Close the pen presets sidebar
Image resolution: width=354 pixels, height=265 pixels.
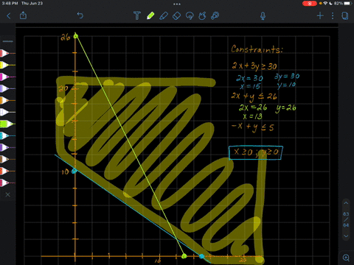coord(7,194)
